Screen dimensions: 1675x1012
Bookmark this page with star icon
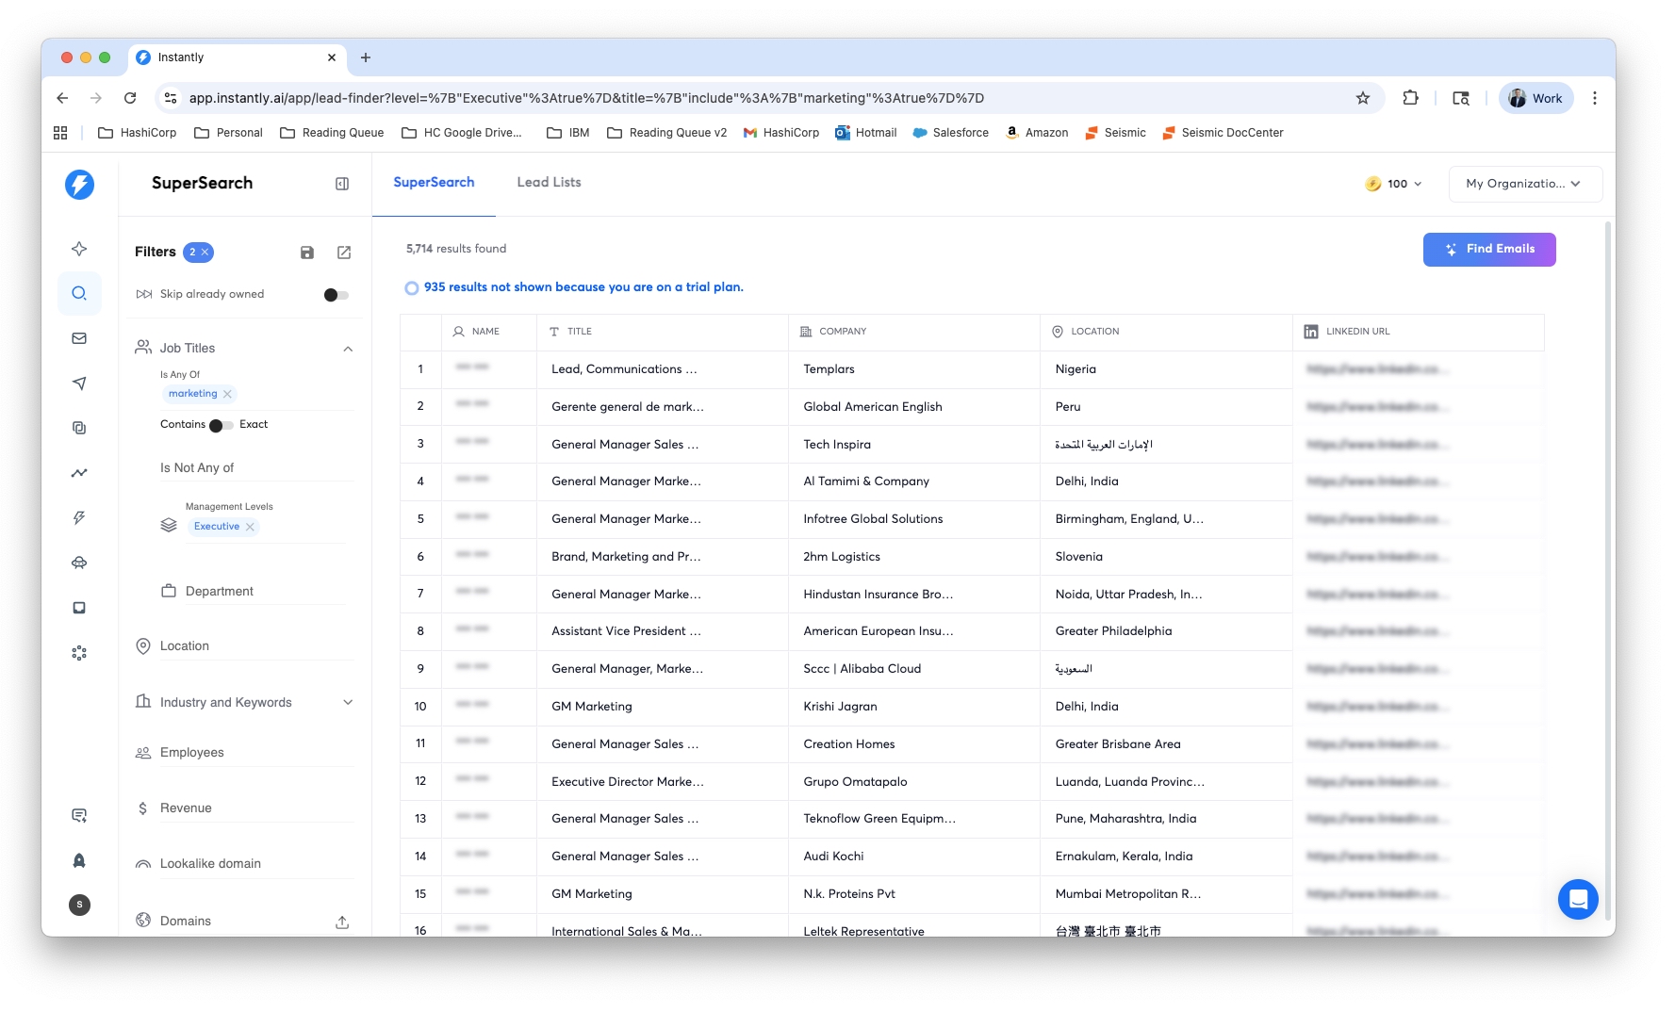pyautogui.click(x=1363, y=98)
